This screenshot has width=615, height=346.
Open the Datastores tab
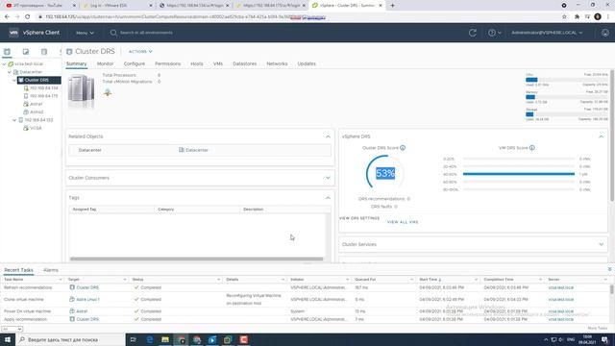pos(244,63)
